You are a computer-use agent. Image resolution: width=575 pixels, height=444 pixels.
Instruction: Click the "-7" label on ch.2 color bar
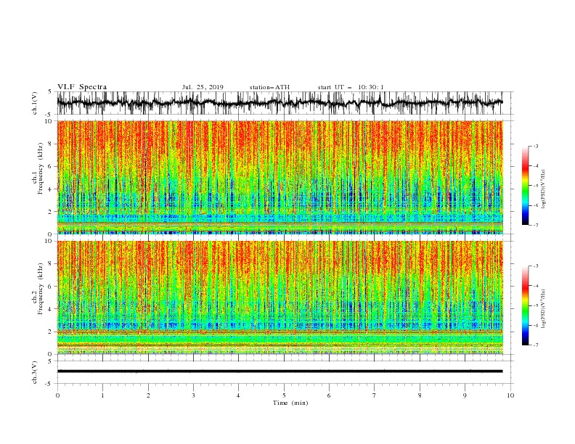[536, 345]
